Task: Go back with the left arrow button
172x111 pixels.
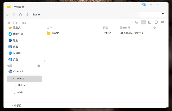Action: click(x=8, y=14)
